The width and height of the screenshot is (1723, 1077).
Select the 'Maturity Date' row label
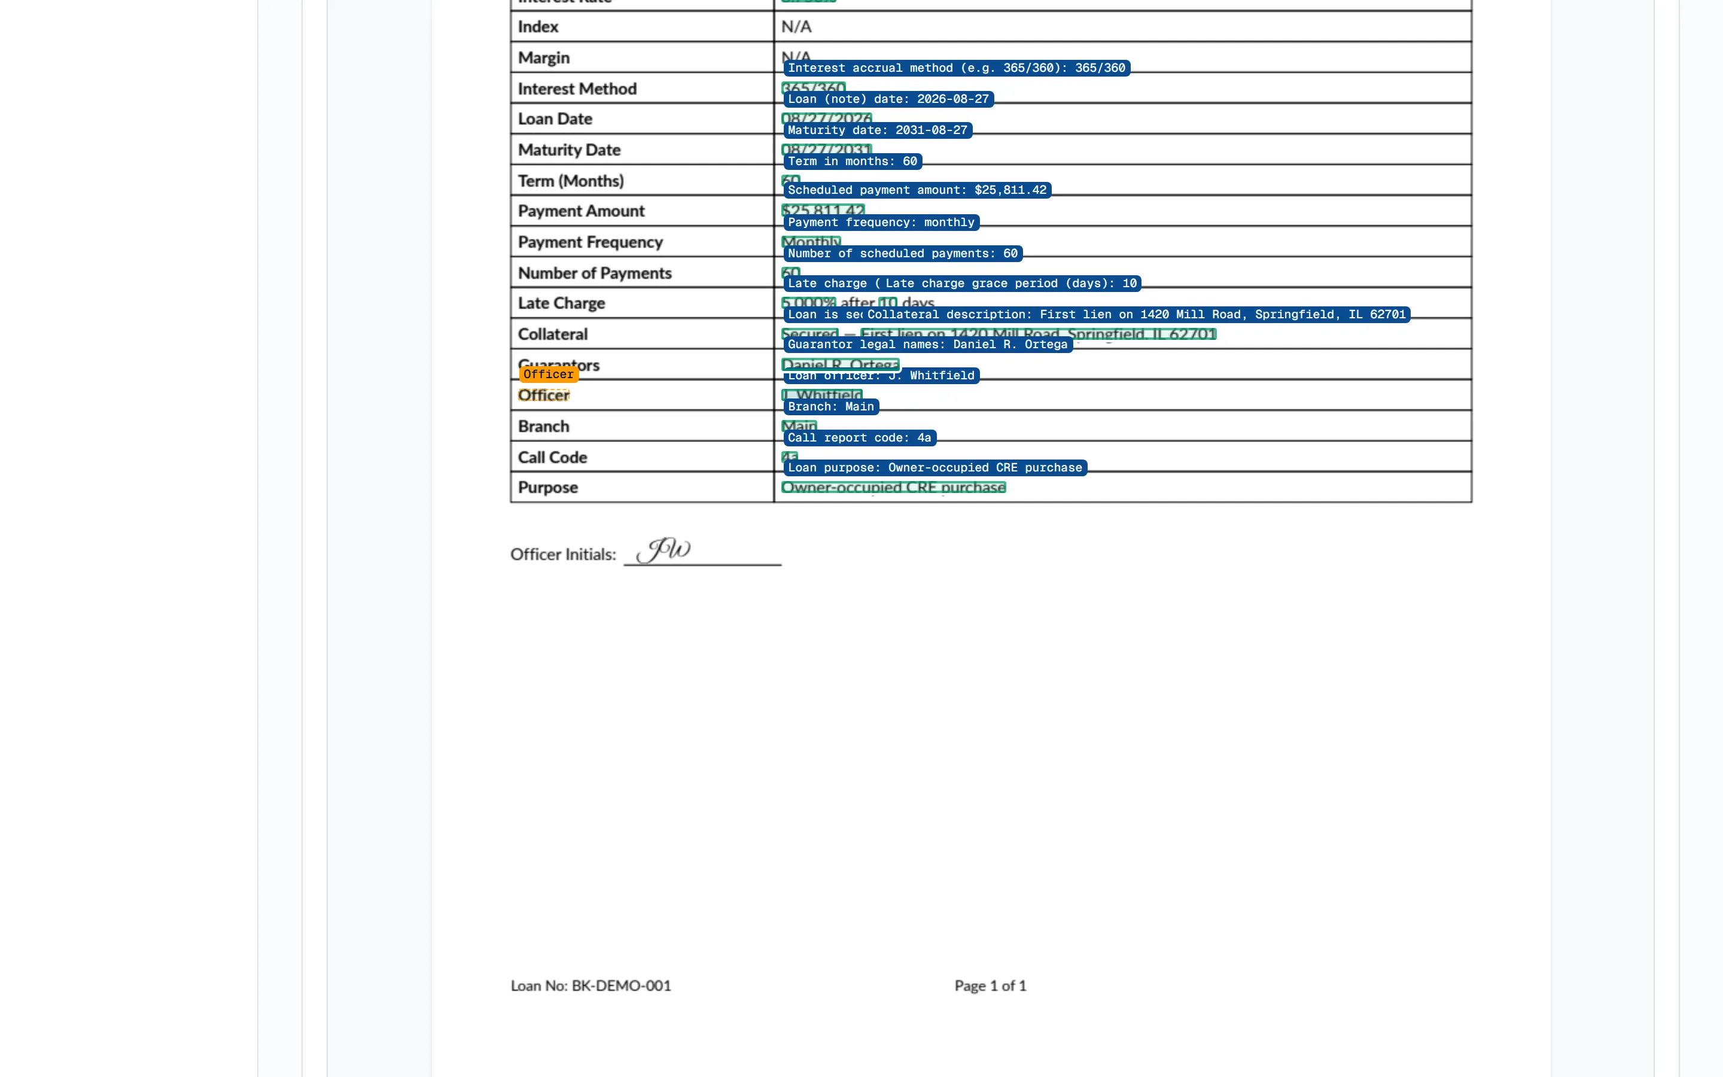click(570, 150)
